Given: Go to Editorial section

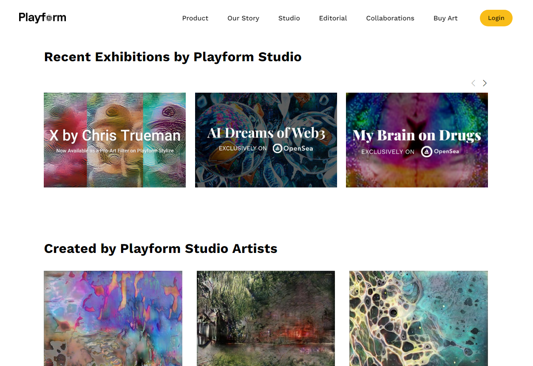Looking at the screenshot, I should coord(333,18).
